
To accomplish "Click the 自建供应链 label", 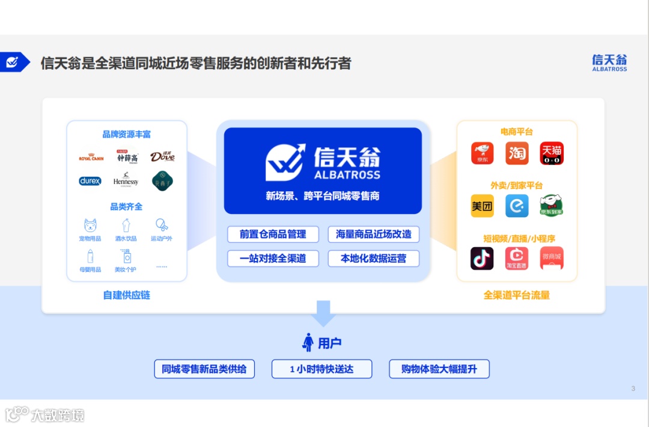I will click(127, 295).
